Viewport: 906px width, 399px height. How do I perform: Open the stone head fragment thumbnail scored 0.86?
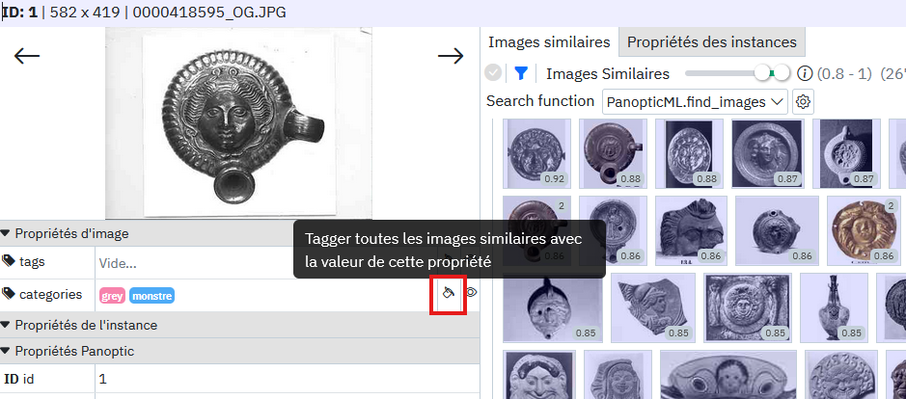coord(691,230)
